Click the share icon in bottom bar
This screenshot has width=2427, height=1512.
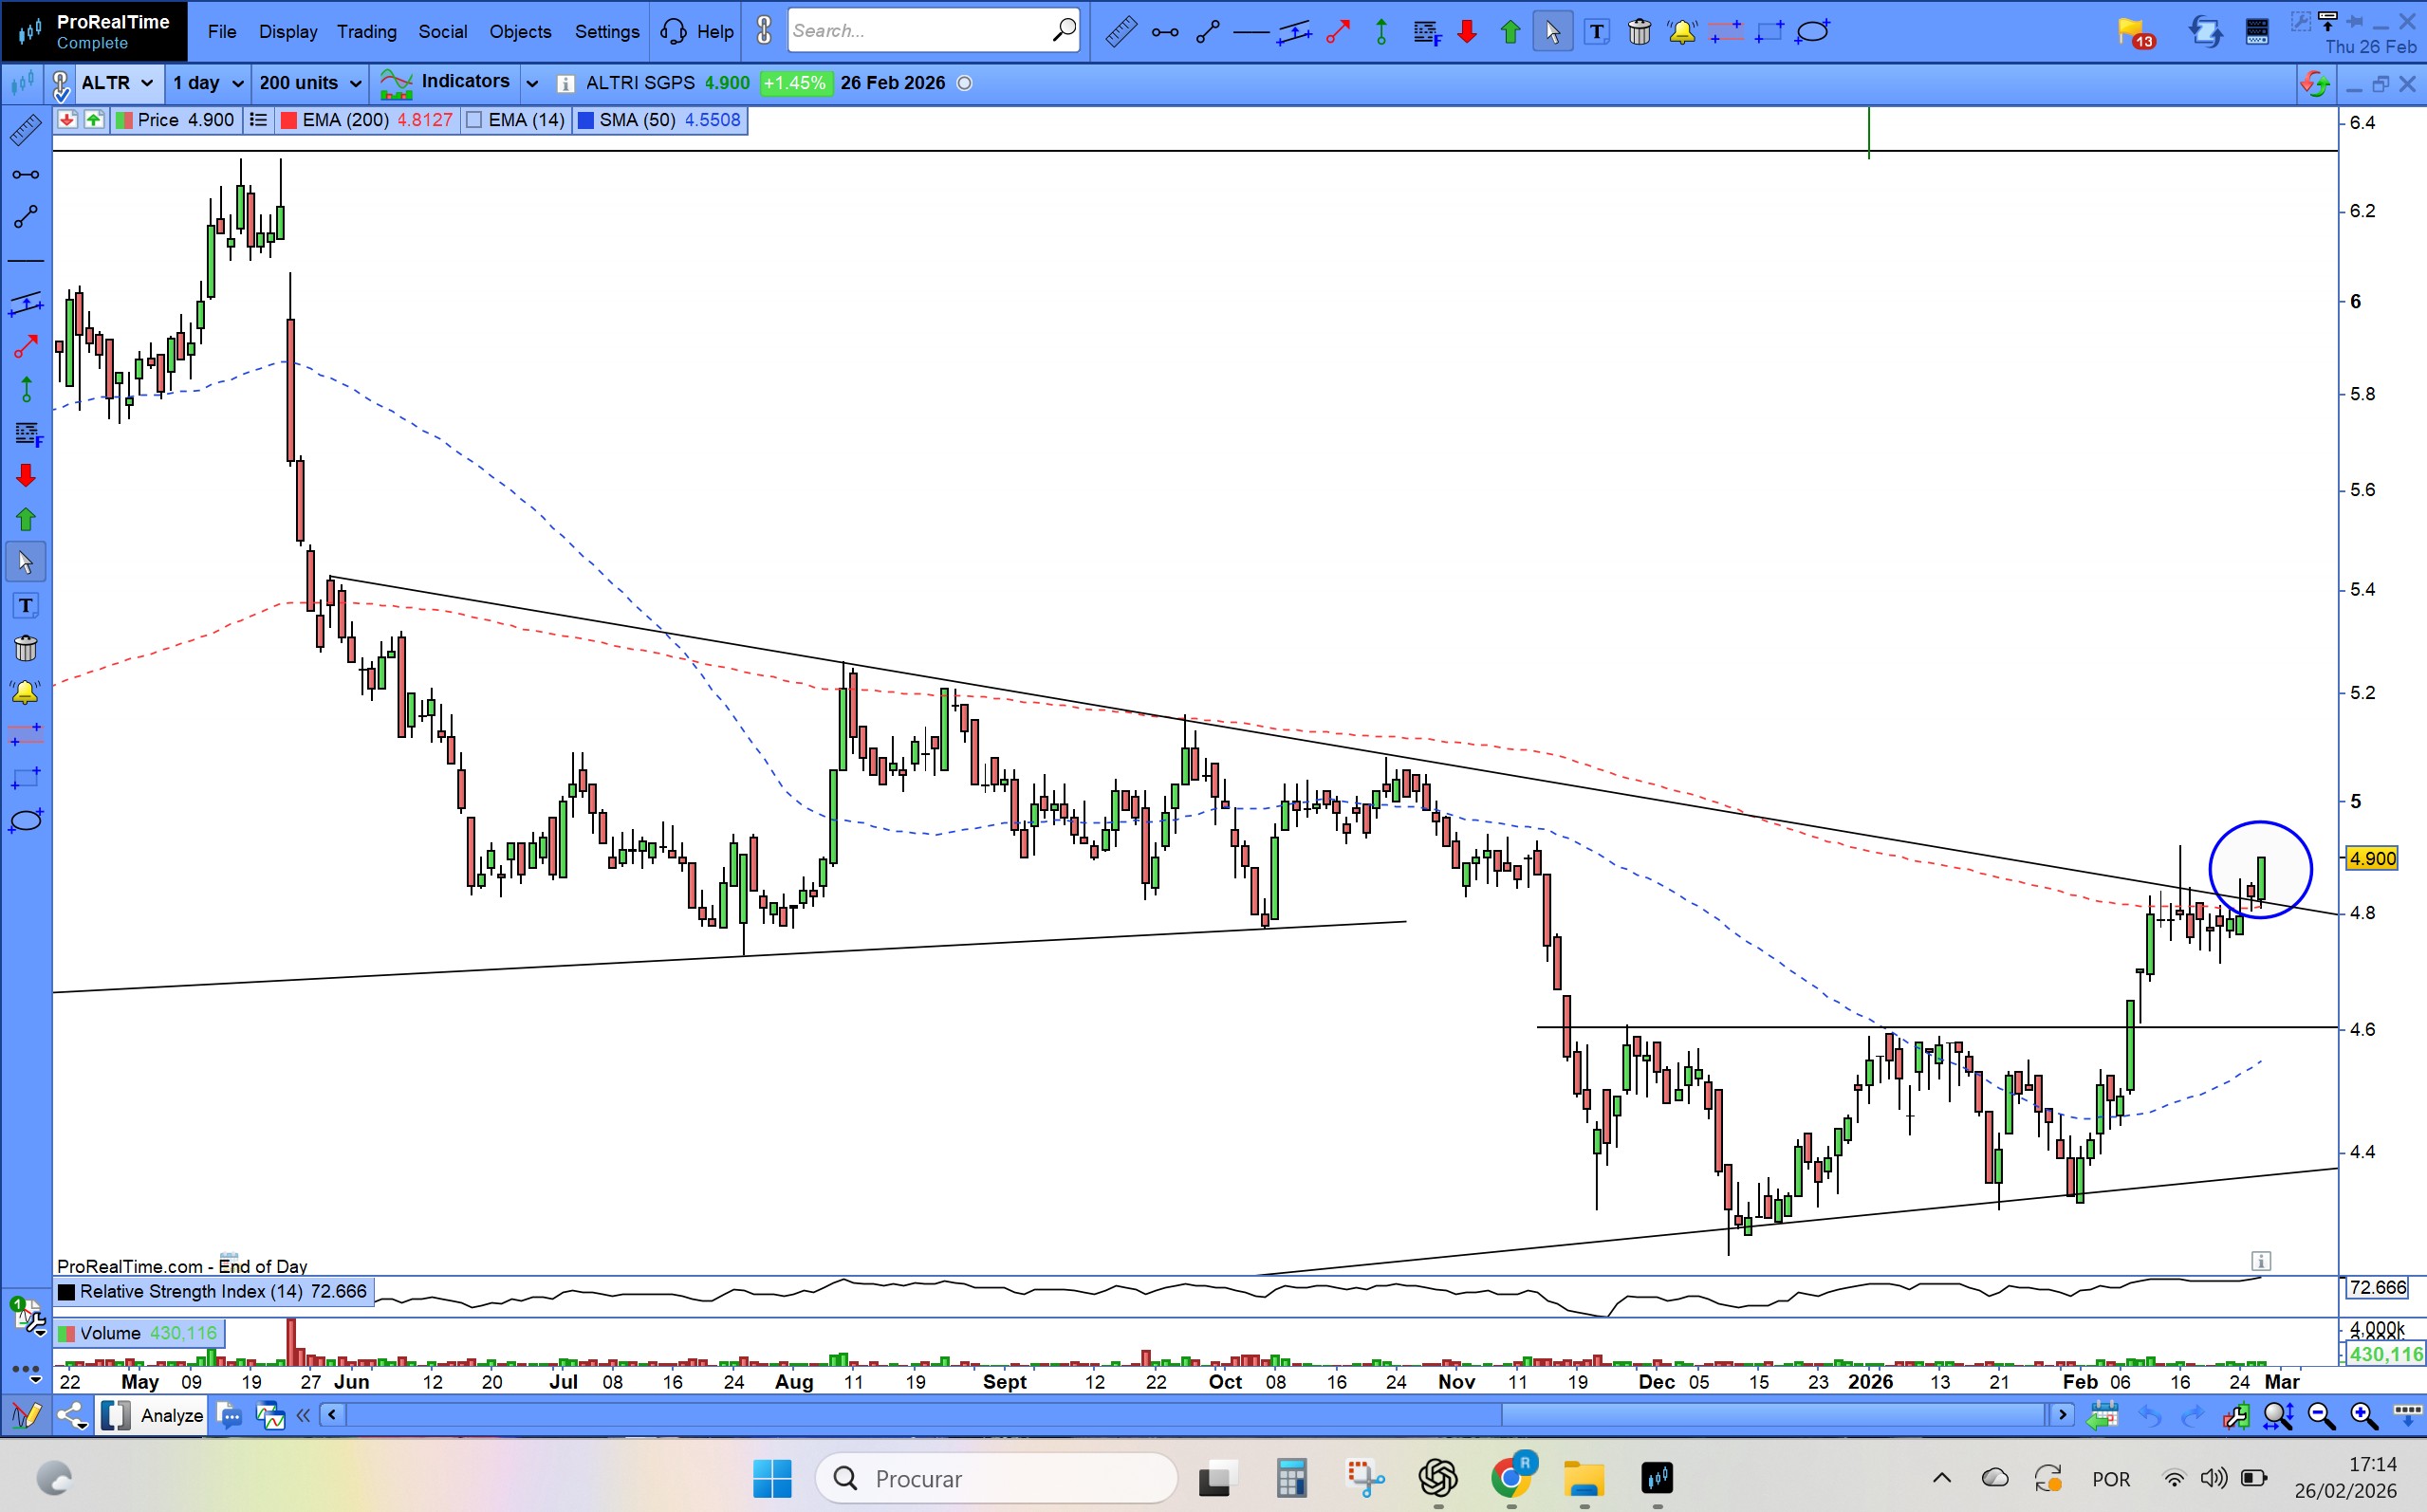[x=71, y=1415]
